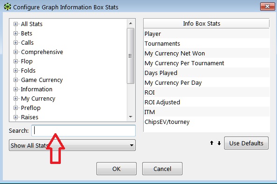
Task: Select the ChipsEV/tourney row
Action: click(206, 122)
